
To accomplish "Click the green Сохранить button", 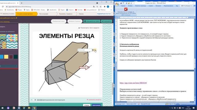I will point(106,21).
